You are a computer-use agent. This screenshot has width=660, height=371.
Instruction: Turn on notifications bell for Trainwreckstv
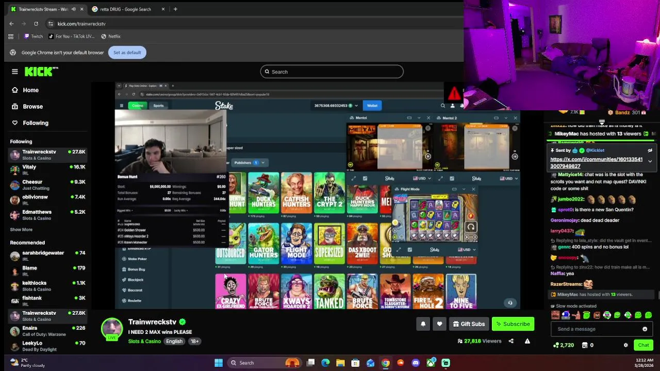pos(423,324)
